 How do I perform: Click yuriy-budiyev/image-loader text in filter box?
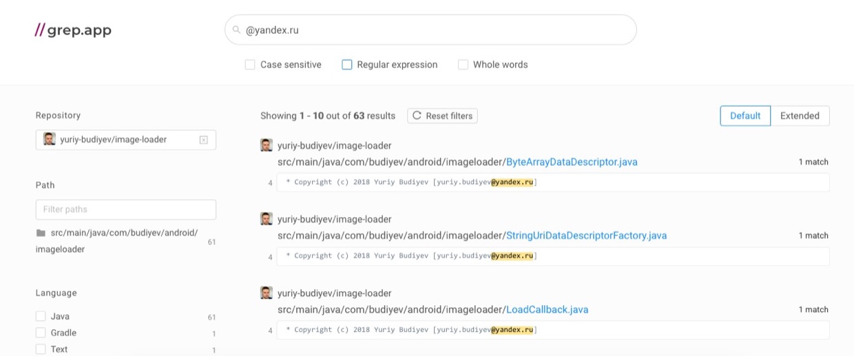coord(114,139)
